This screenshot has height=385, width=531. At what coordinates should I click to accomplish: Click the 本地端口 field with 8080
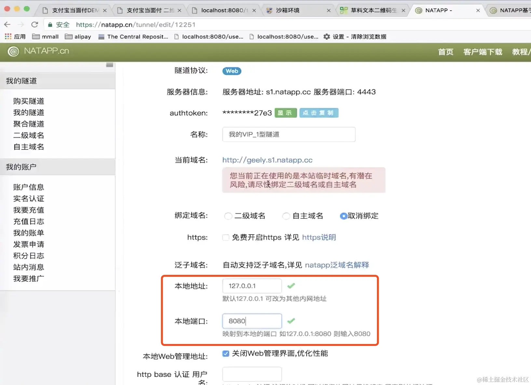(x=252, y=321)
